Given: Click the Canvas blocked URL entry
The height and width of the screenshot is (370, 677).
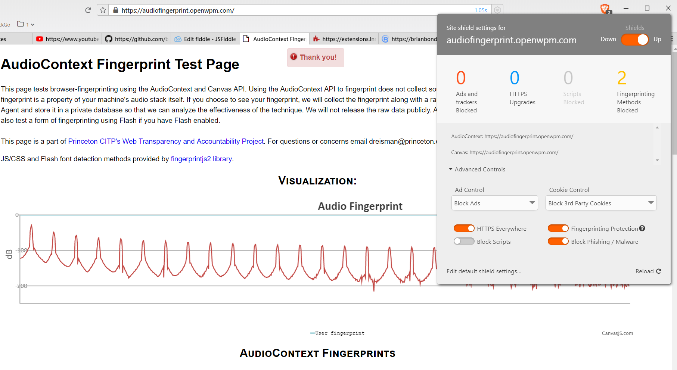Looking at the screenshot, I should coord(504,152).
